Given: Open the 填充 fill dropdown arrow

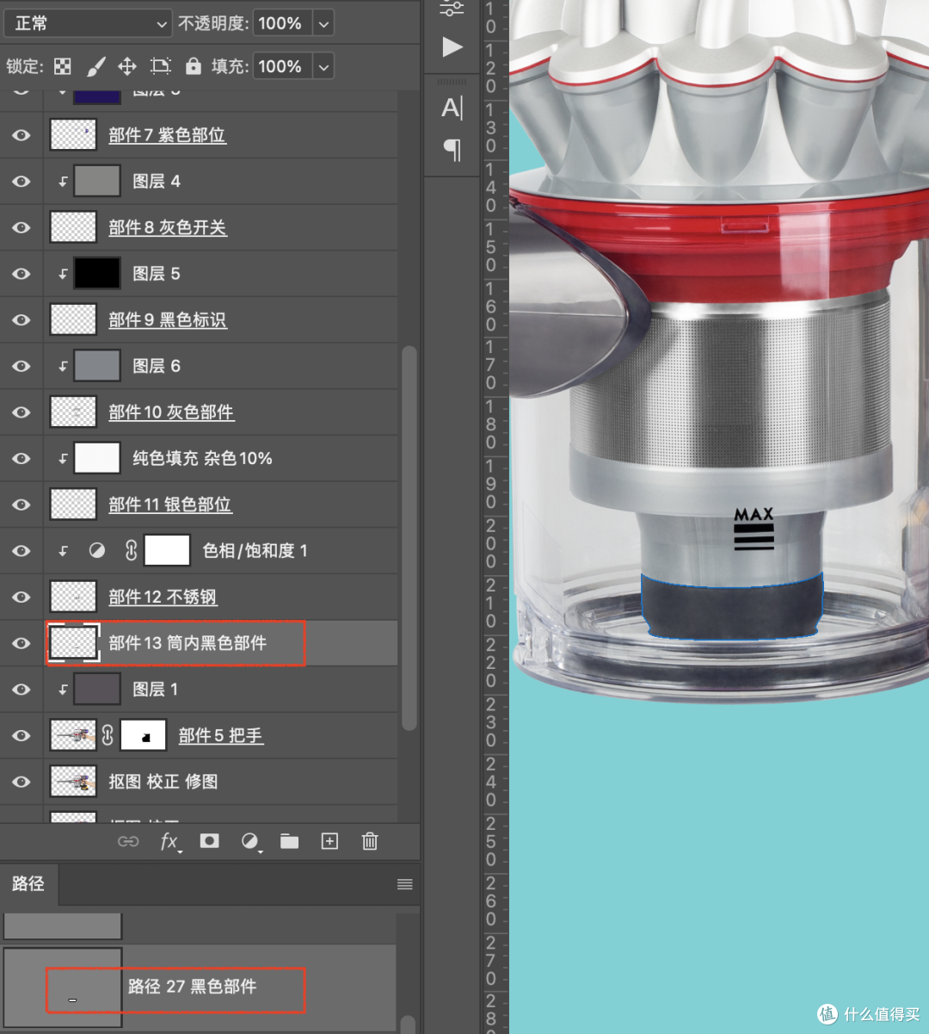Looking at the screenshot, I should pyautogui.click(x=323, y=66).
